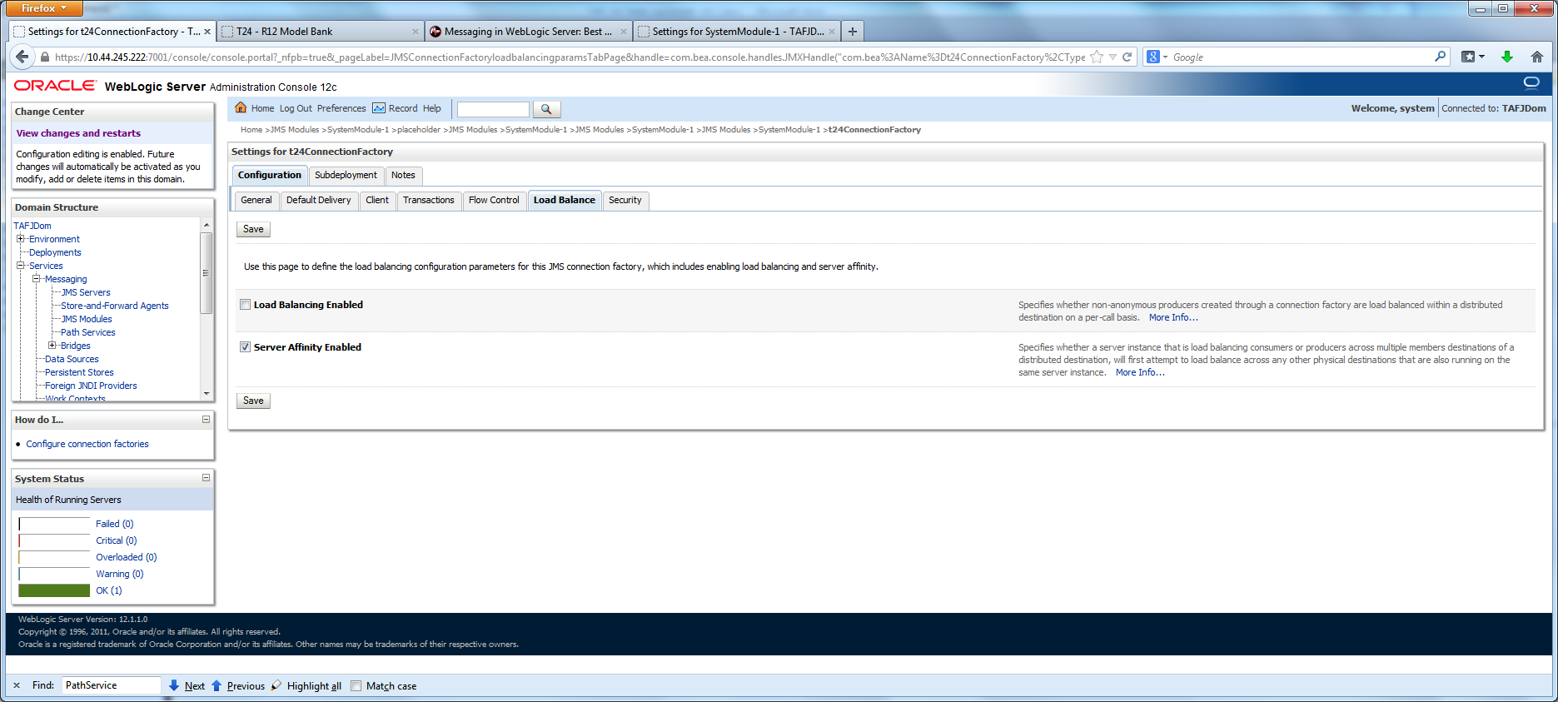Image resolution: width=1558 pixels, height=702 pixels.
Task: Open URL history dropdown arrow
Action: pyautogui.click(x=1113, y=57)
